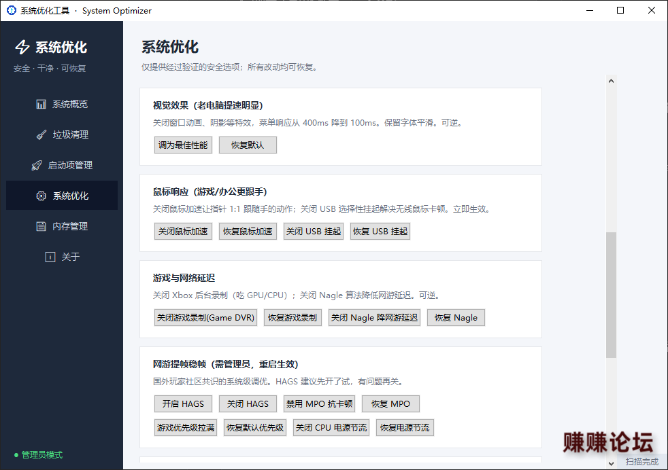The image size is (668, 470).
Task: Click the scrollbar up arrow
Action: click(612, 81)
